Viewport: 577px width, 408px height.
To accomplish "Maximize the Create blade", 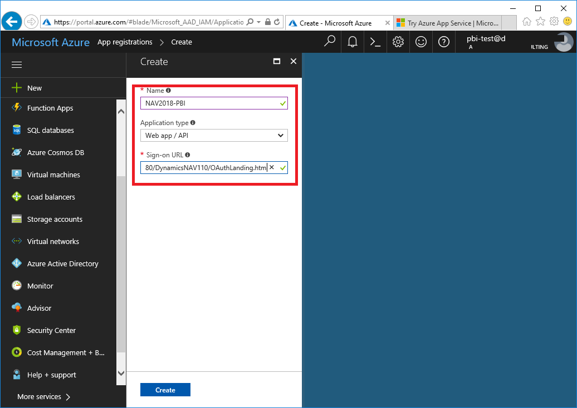I will [277, 61].
